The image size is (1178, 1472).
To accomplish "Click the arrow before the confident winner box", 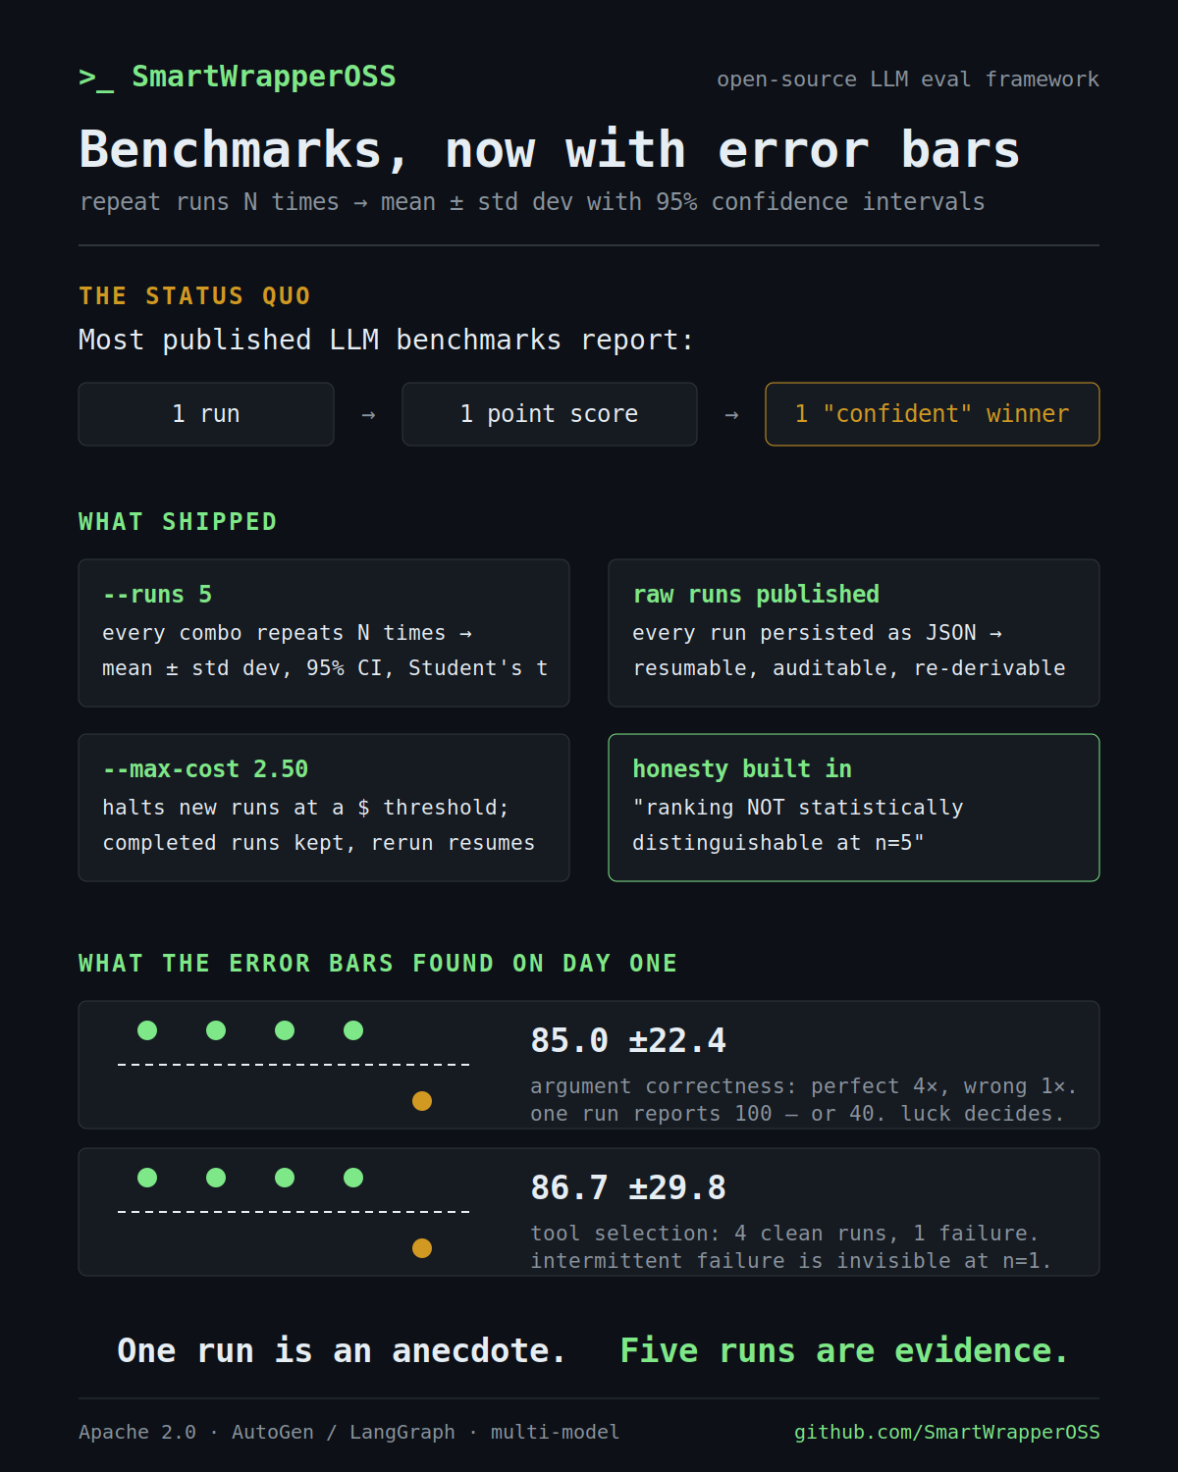I will pyautogui.click(x=731, y=415).
